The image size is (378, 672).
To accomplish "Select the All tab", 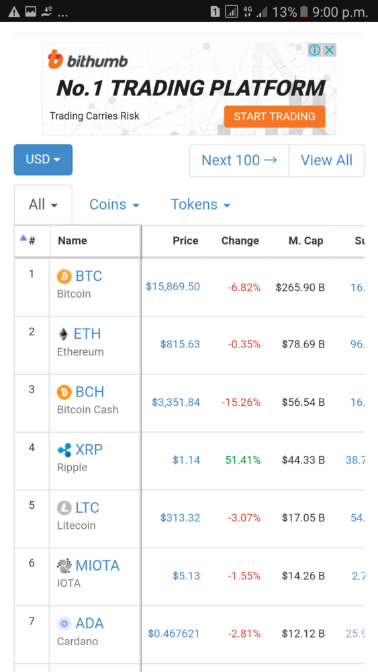I will (43, 204).
